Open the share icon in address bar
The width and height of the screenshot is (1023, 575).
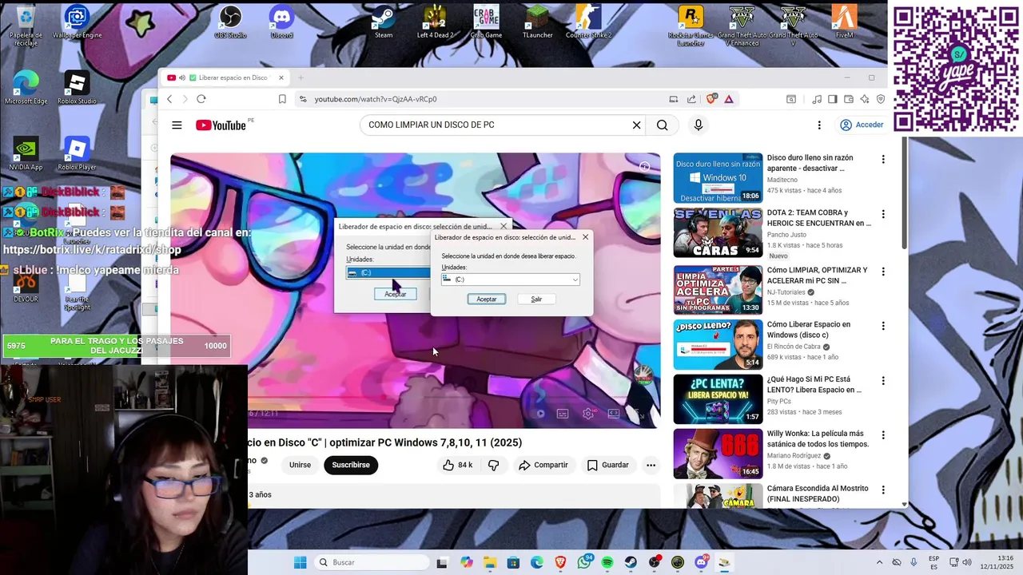pyautogui.click(x=691, y=99)
